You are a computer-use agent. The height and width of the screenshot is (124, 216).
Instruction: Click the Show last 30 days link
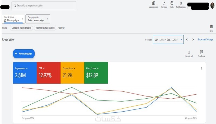205,40
